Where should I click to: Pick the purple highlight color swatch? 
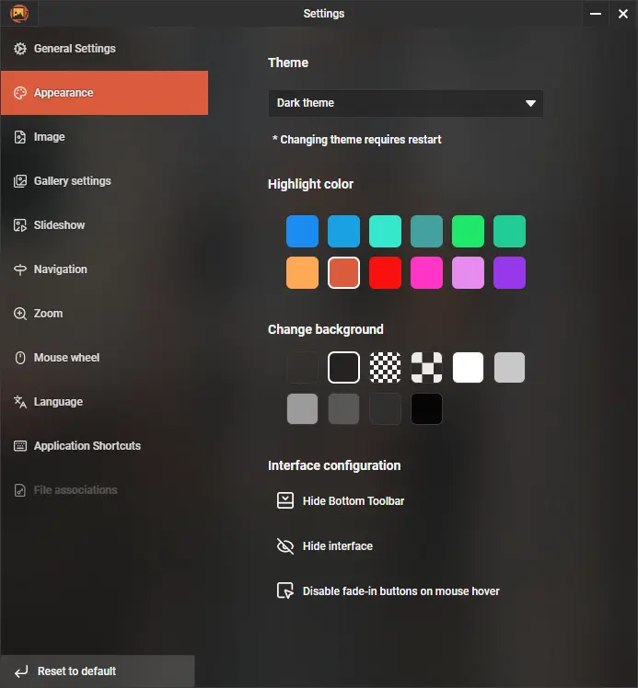point(509,273)
